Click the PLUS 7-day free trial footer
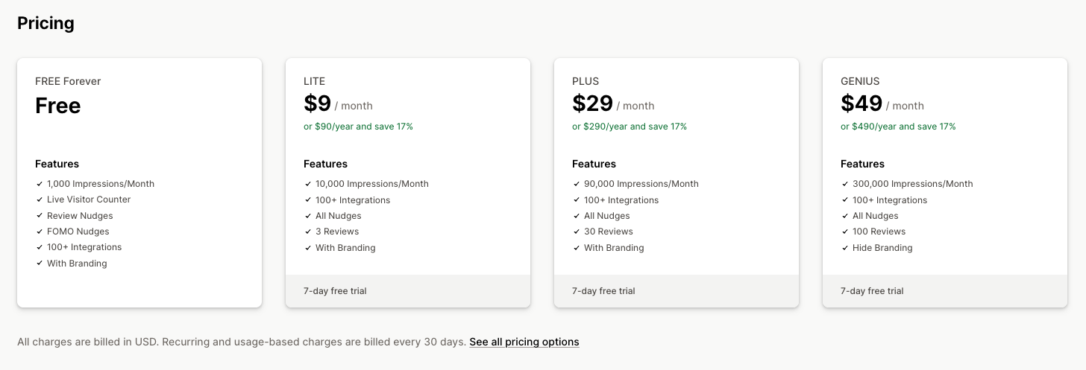Viewport: 1086px width, 370px height. 603,291
